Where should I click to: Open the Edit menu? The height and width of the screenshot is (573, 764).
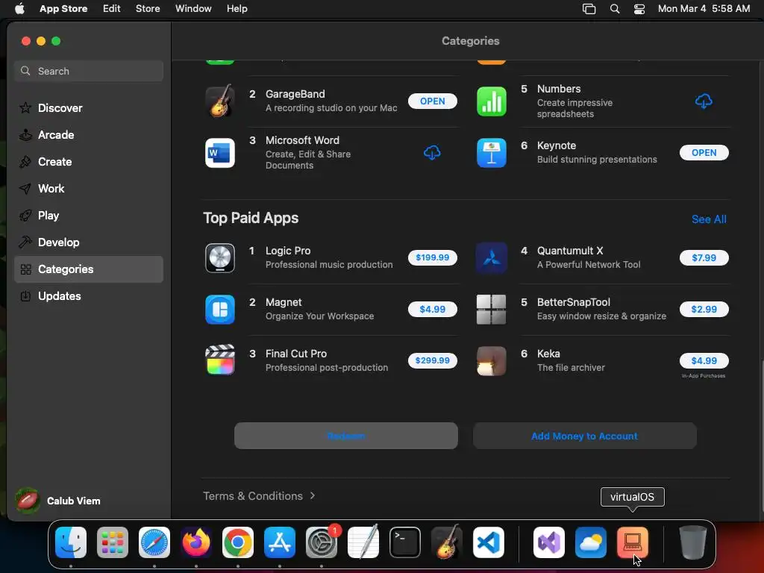(x=112, y=9)
